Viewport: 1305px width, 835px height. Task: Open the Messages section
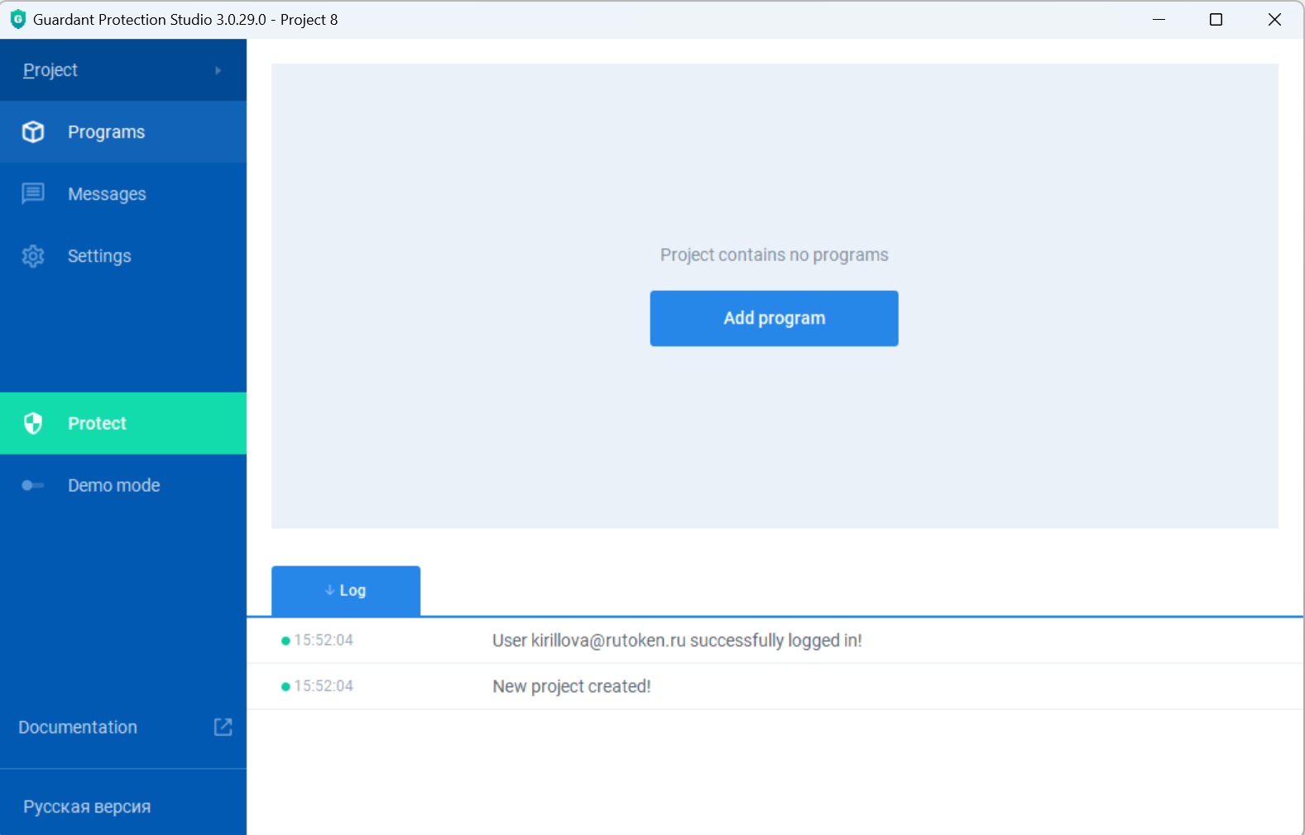[107, 194]
